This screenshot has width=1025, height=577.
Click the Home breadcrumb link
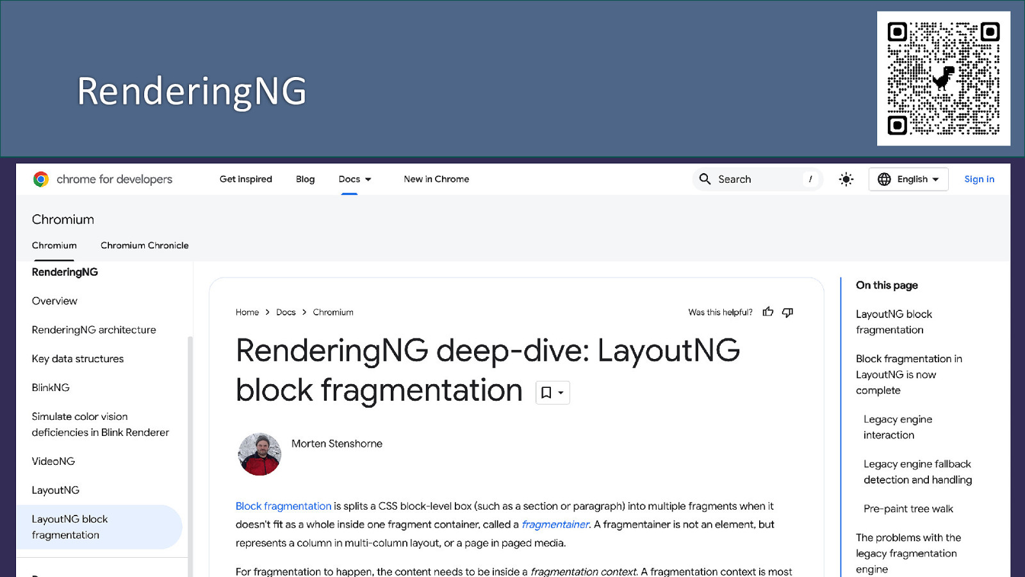point(247,312)
